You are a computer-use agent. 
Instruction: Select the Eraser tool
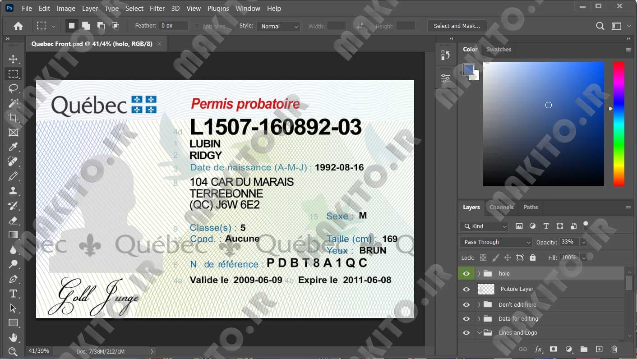click(13, 220)
